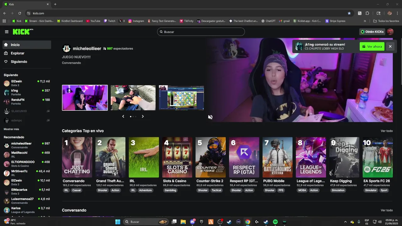
Task: Open Spotify from taskbar
Action: (275, 222)
